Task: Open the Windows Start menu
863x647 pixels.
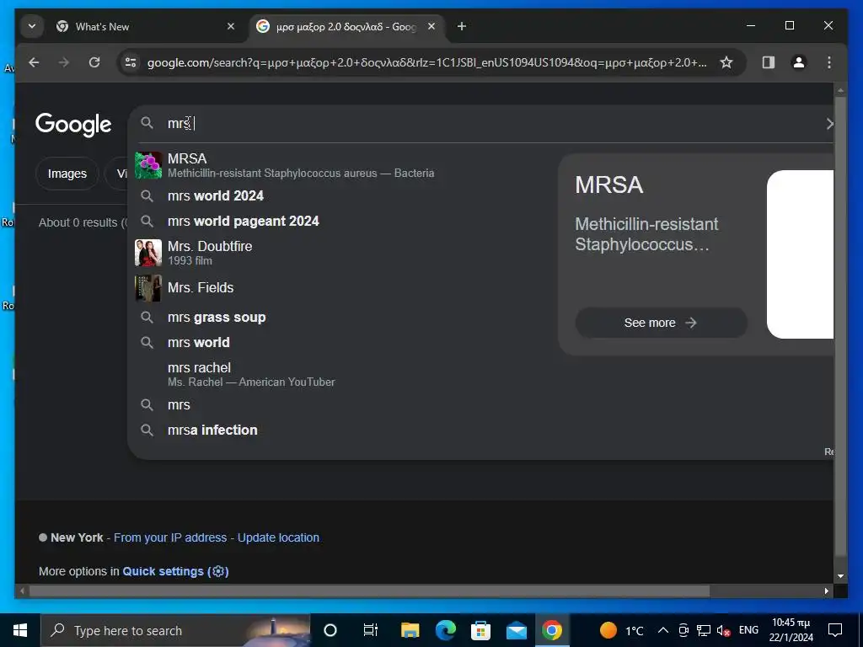Action: pos(20,630)
